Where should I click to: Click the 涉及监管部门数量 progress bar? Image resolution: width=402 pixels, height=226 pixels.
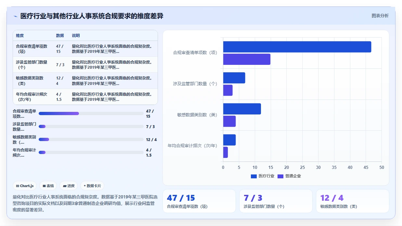pyautogui.click(x=91, y=126)
